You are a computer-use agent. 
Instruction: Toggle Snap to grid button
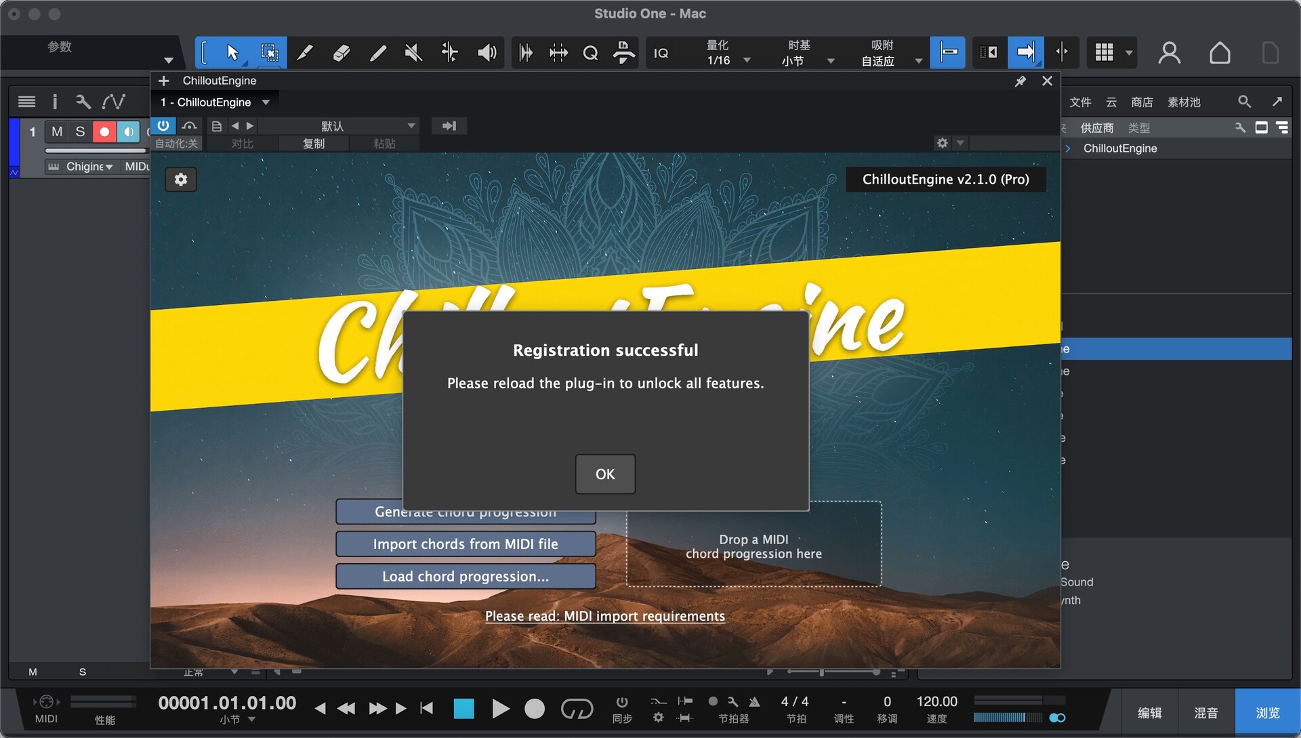coord(948,52)
